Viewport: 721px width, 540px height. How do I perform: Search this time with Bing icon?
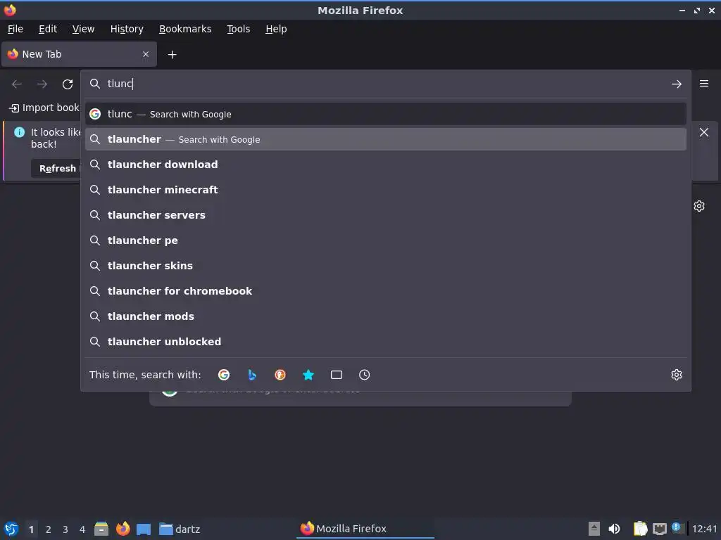(x=252, y=375)
